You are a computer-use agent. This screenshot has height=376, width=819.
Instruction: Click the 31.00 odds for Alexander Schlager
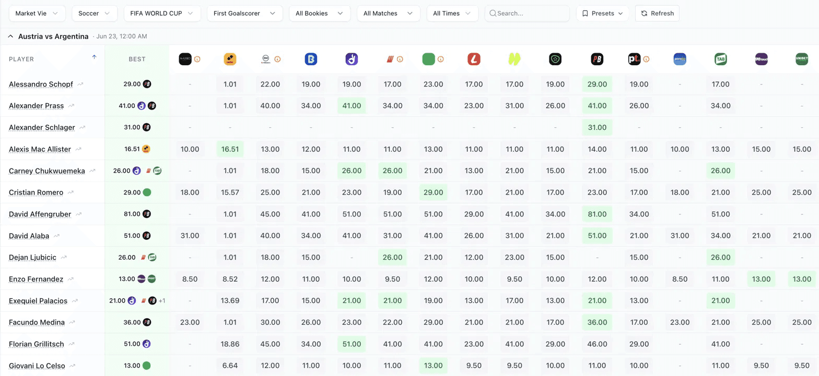click(x=597, y=127)
